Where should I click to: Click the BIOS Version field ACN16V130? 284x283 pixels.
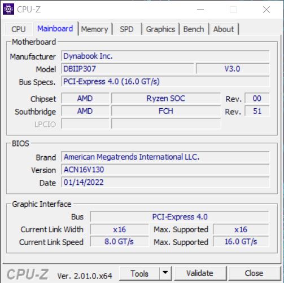point(165,170)
